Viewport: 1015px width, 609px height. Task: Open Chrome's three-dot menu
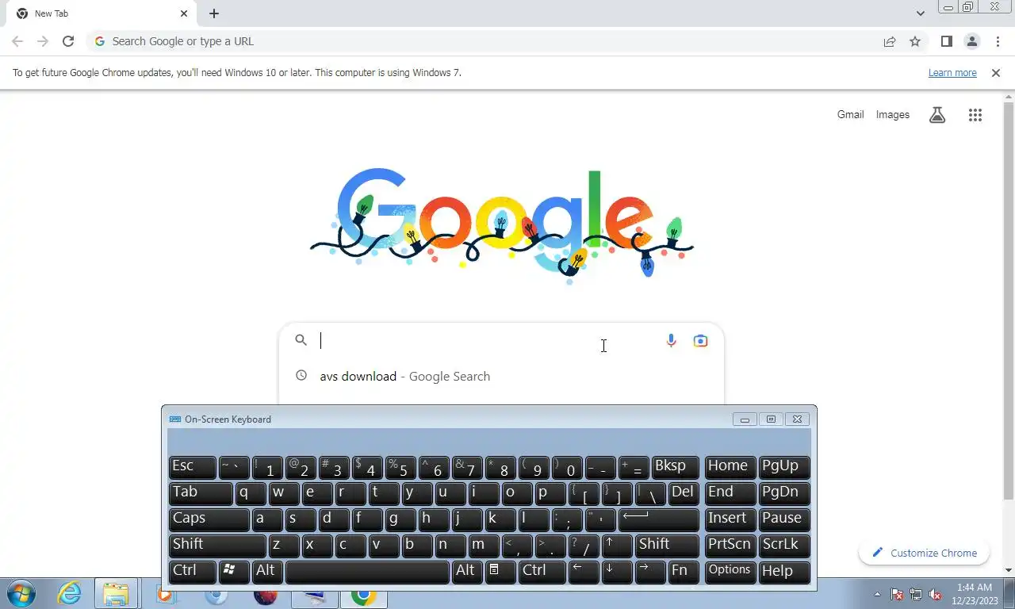997,41
